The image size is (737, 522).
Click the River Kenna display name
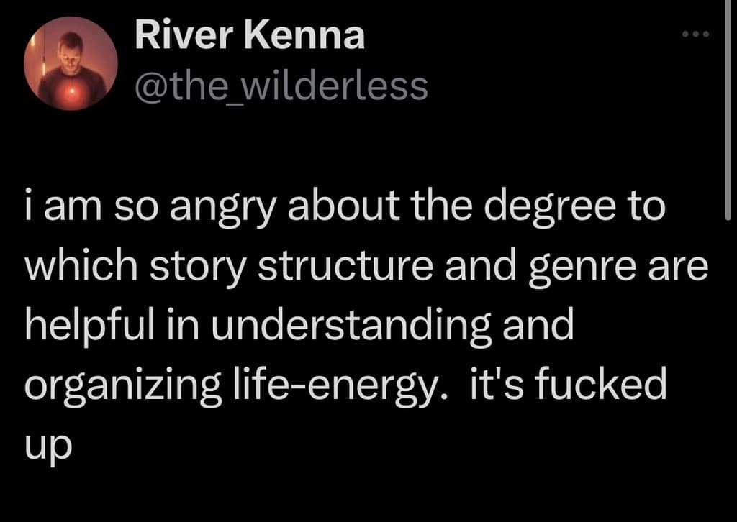[x=250, y=37]
